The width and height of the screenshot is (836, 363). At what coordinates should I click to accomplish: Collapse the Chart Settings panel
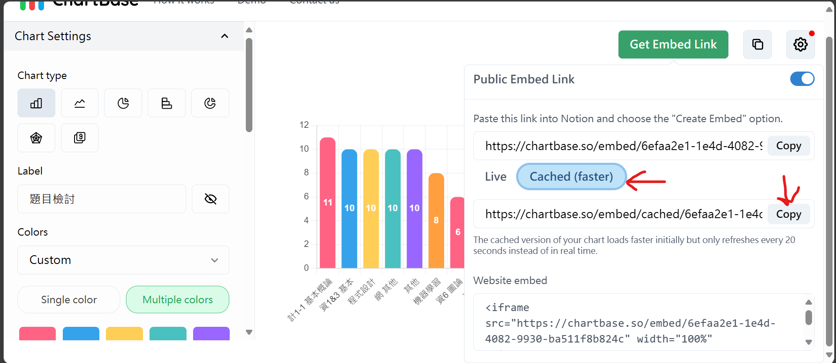pos(224,36)
